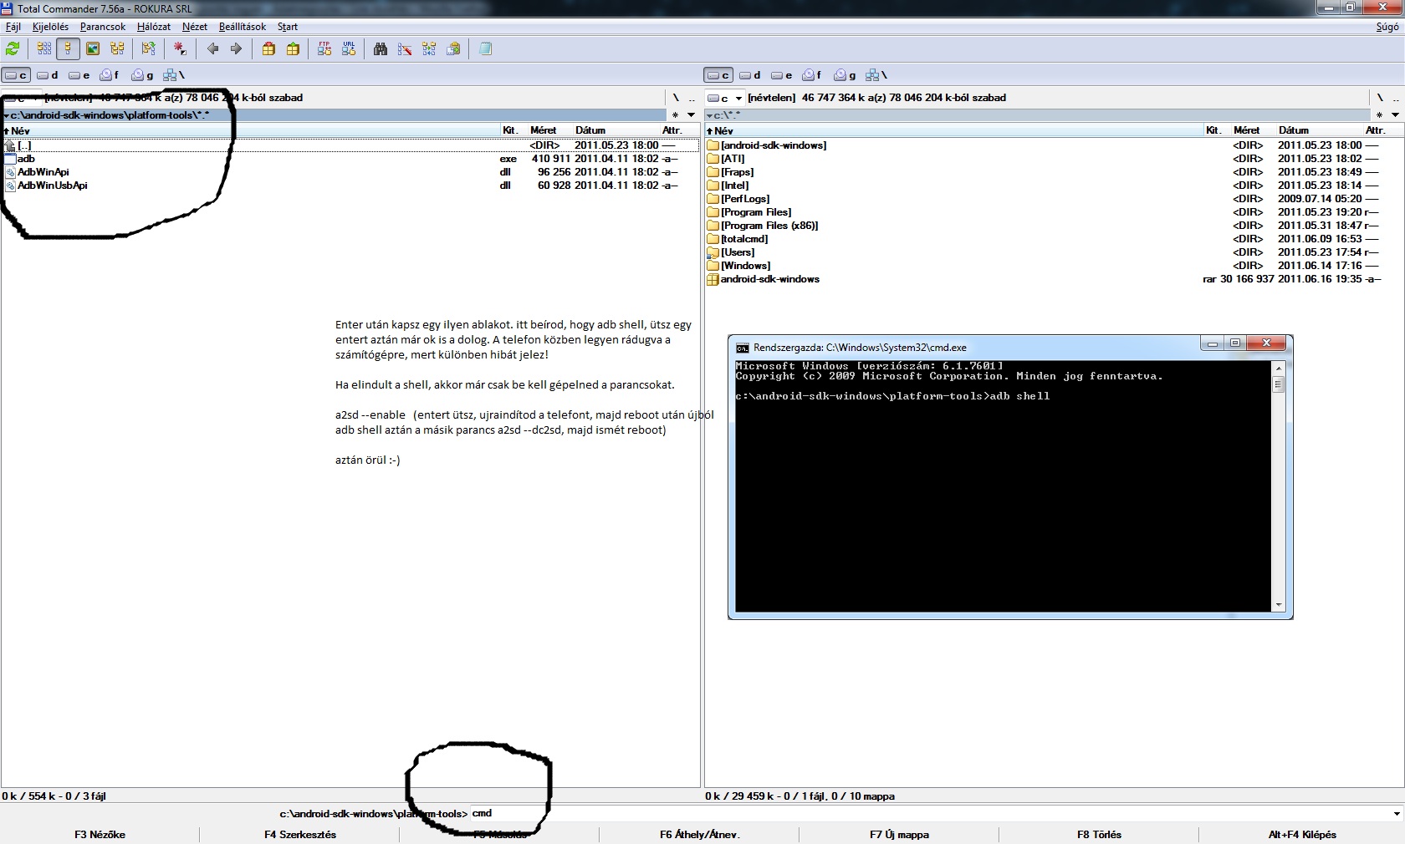Select drive e in the right drive bar
The height and width of the screenshot is (844, 1405).
[781, 75]
